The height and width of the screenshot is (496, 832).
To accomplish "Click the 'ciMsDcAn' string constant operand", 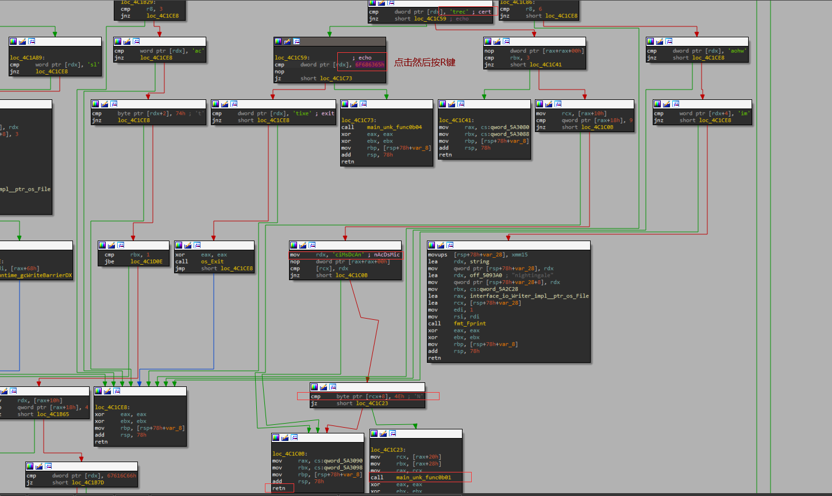I will click(349, 255).
